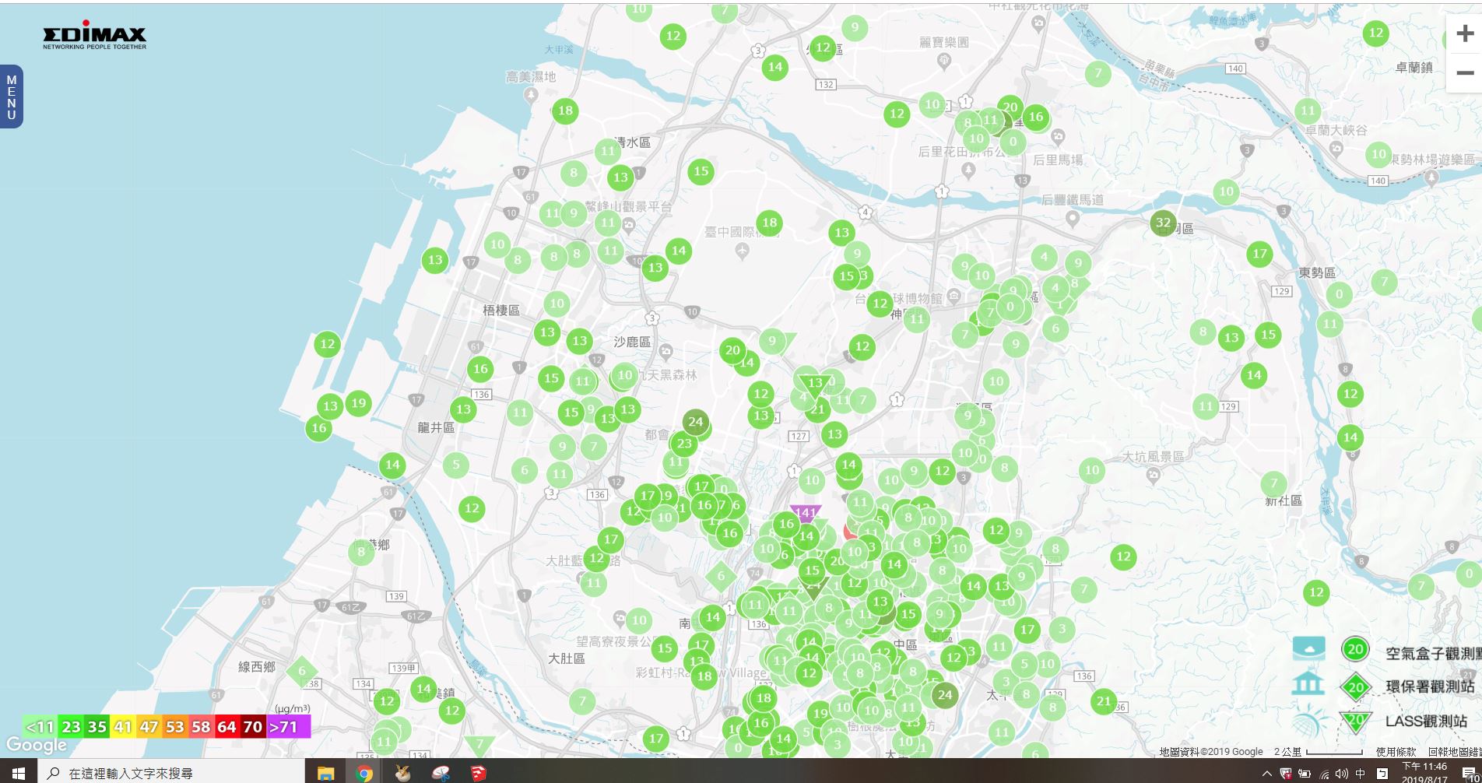Open the 回報地圖錯誤 report link
The height and width of the screenshot is (783, 1482).
tap(1455, 752)
